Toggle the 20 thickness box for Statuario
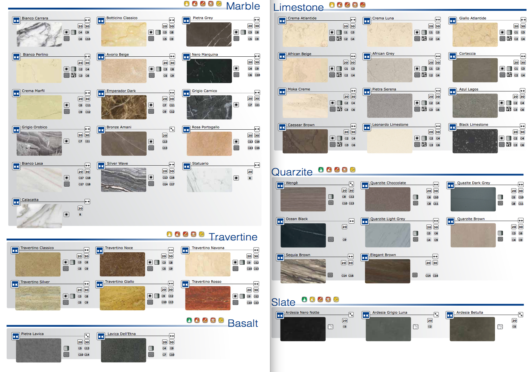This screenshot has height=372, width=531. click(x=250, y=172)
